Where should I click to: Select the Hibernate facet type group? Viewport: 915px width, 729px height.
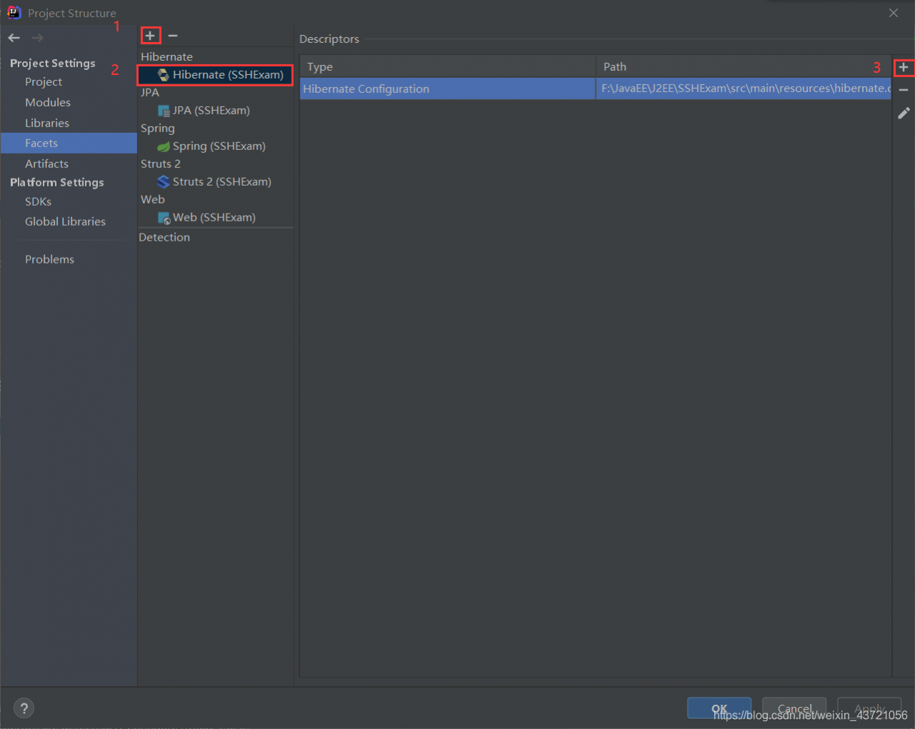167,57
